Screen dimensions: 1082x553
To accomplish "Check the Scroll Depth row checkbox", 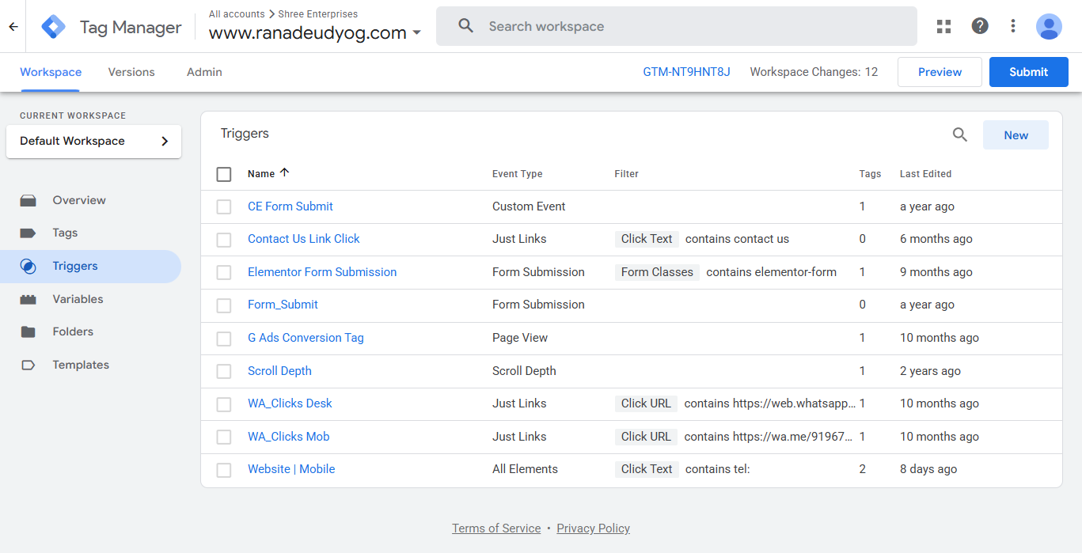I will [x=224, y=371].
